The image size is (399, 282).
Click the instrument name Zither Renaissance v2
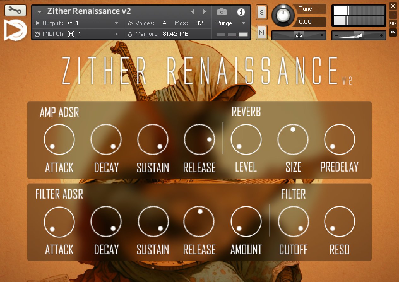click(x=89, y=11)
